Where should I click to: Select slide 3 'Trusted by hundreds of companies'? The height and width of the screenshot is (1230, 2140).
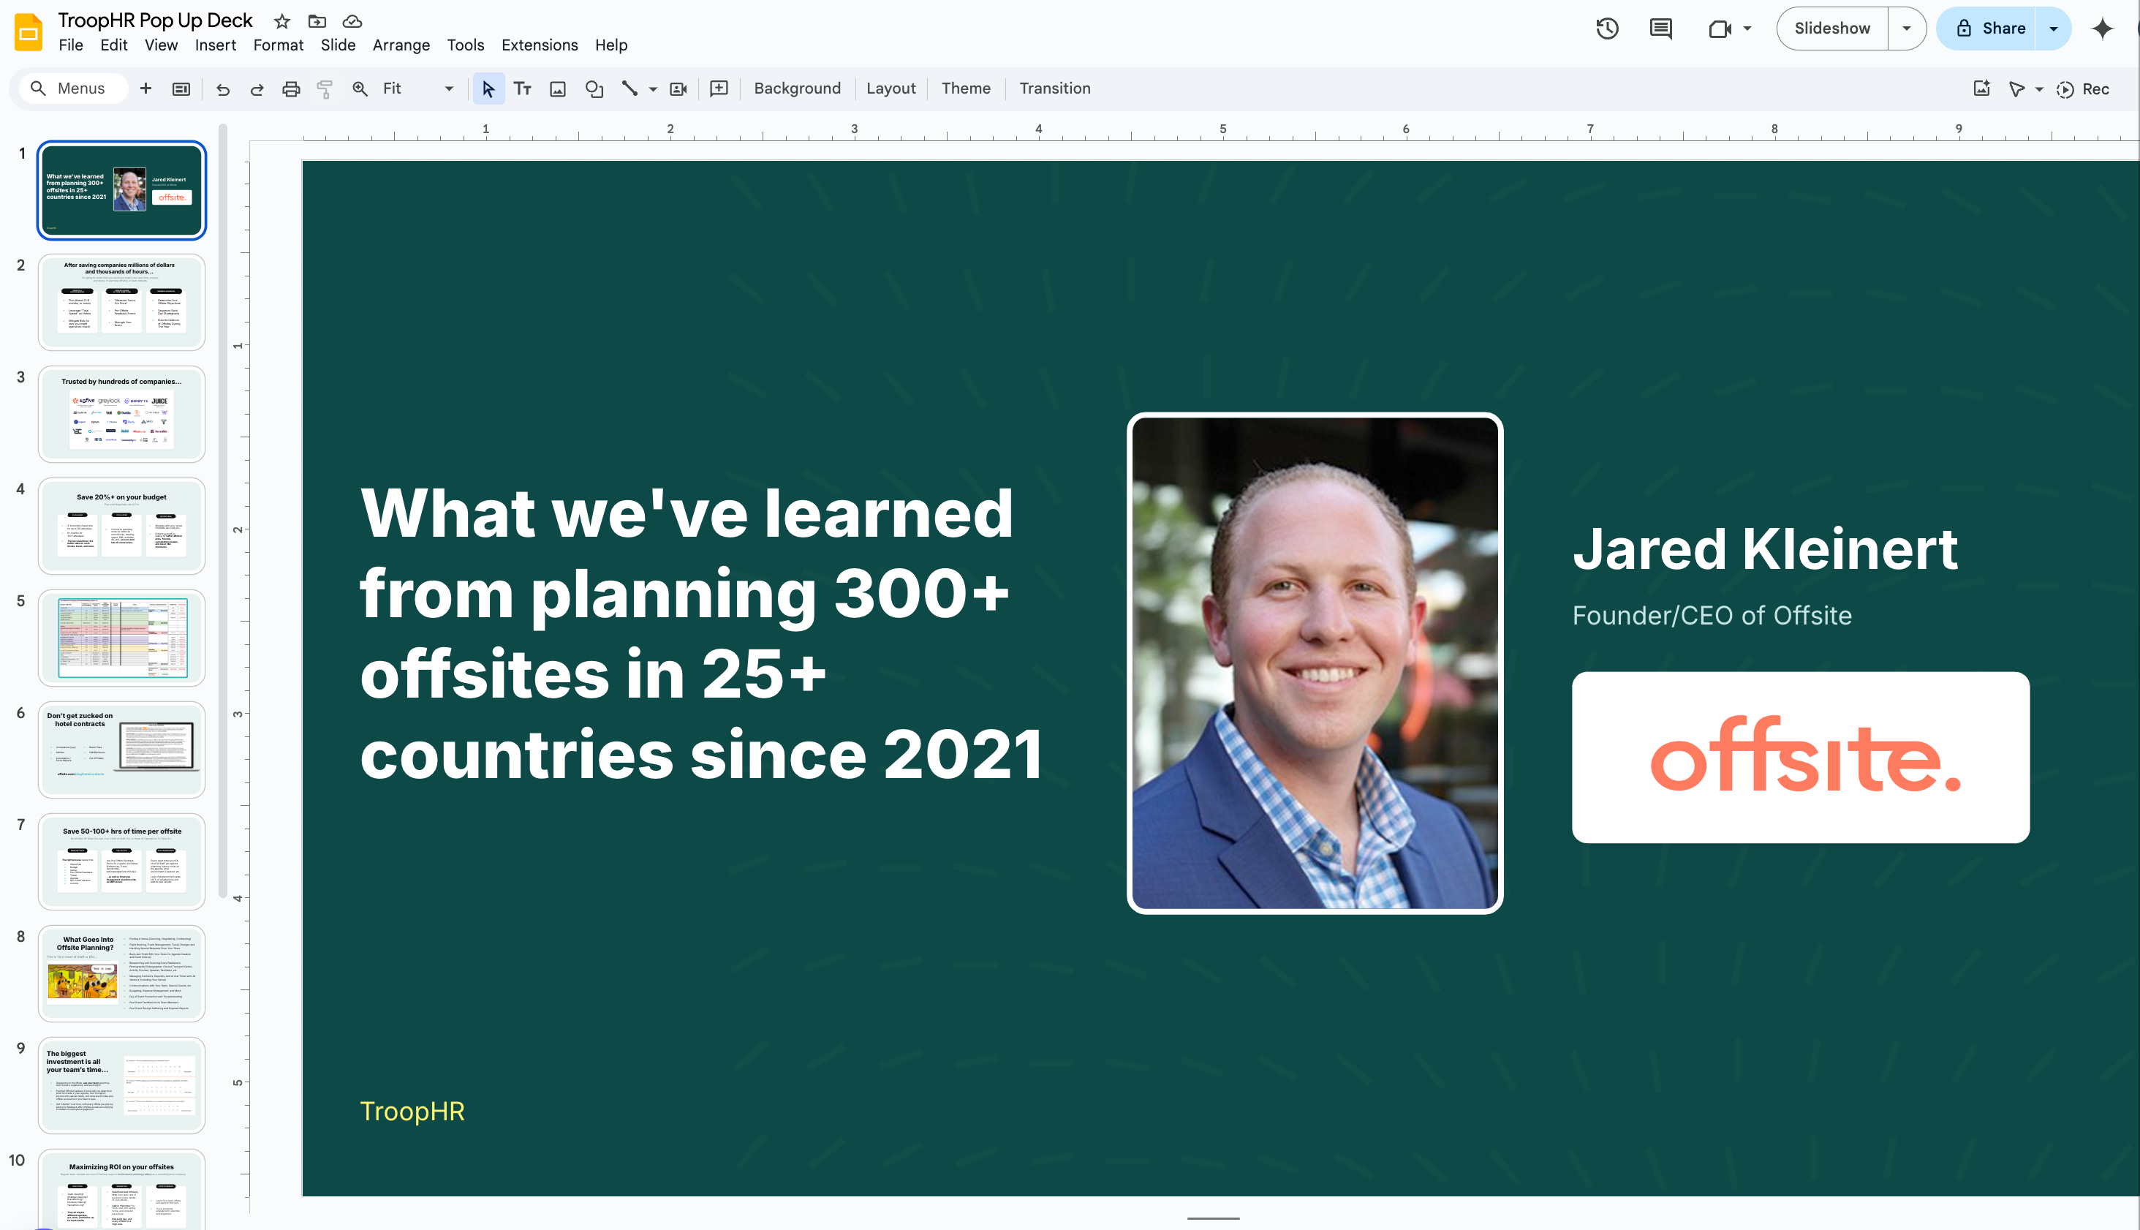[121, 414]
